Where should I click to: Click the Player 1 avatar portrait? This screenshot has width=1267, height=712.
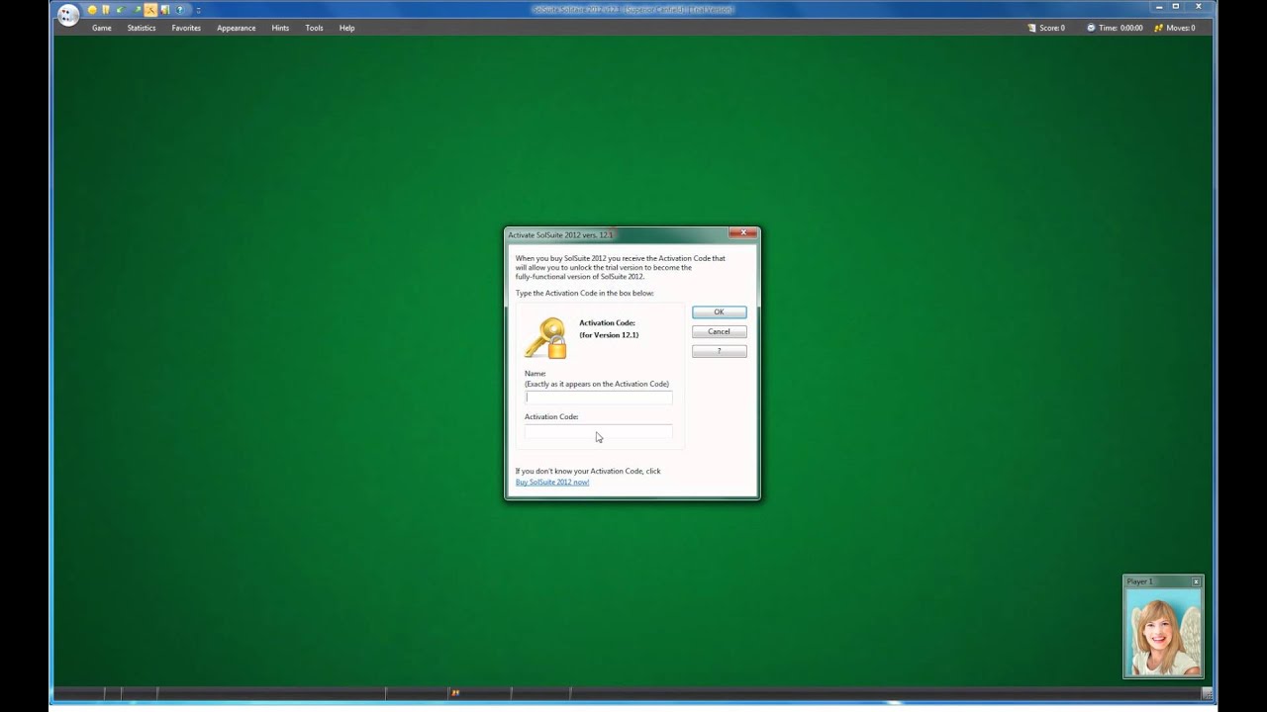click(x=1163, y=632)
